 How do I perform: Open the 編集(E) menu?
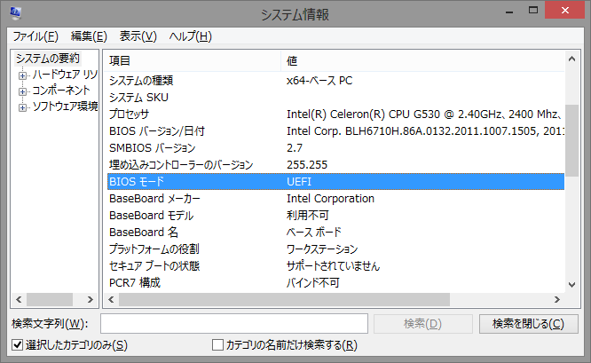point(89,36)
